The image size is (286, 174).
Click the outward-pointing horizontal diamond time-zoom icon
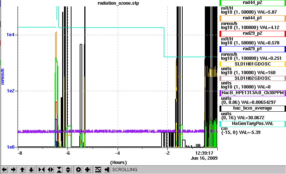coord(50,170)
